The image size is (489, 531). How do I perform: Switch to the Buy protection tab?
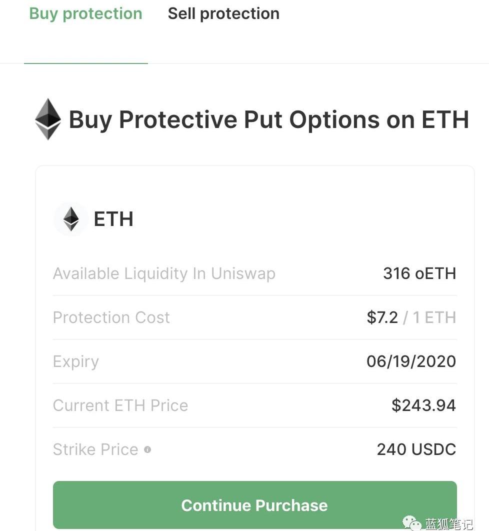coord(85,13)
